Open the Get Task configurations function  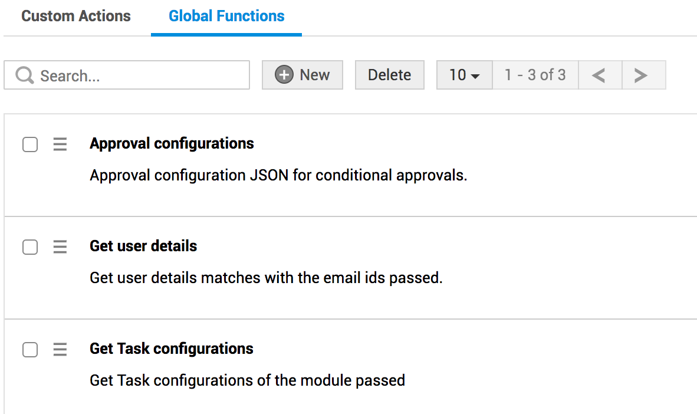pyautogui.click(x=172, y=349)
